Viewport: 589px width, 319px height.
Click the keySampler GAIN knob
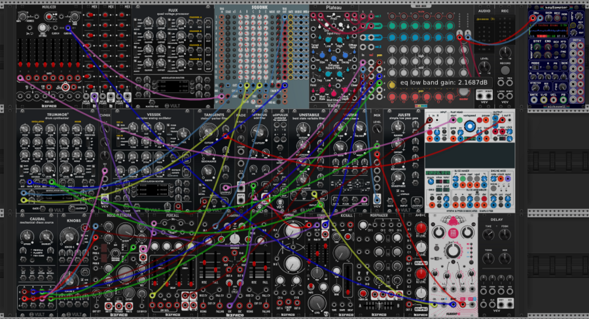tap(548, 17)
